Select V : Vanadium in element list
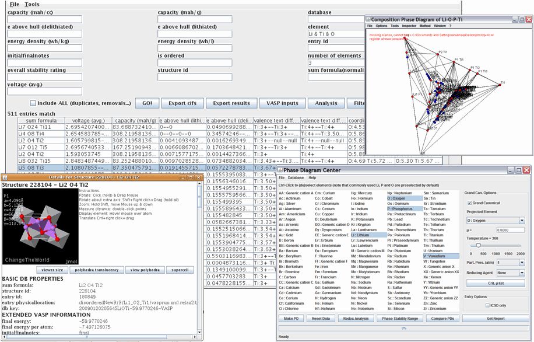This screenshot has width=534, height=342. pos(441,256)
